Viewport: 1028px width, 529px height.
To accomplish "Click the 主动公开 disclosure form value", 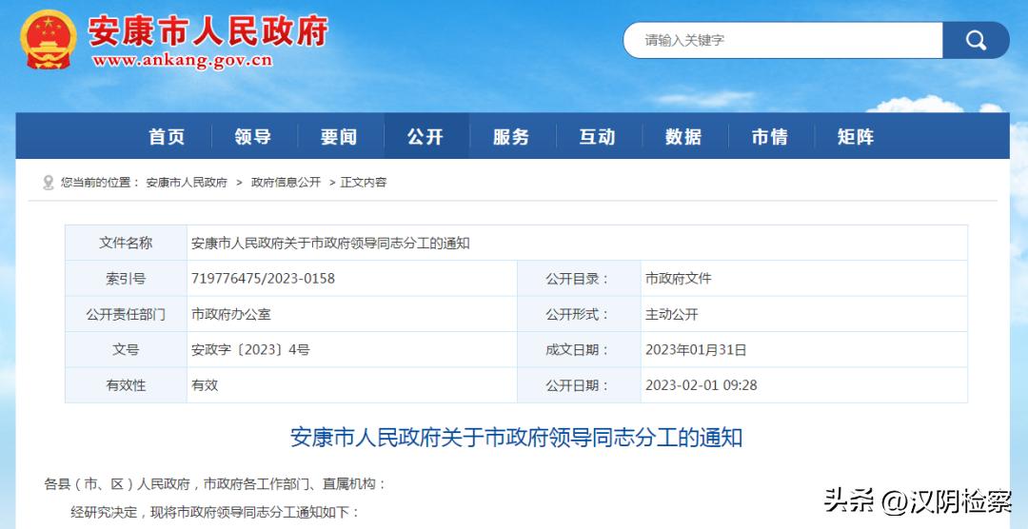I will pyautogui.click(x=671, y=314).
